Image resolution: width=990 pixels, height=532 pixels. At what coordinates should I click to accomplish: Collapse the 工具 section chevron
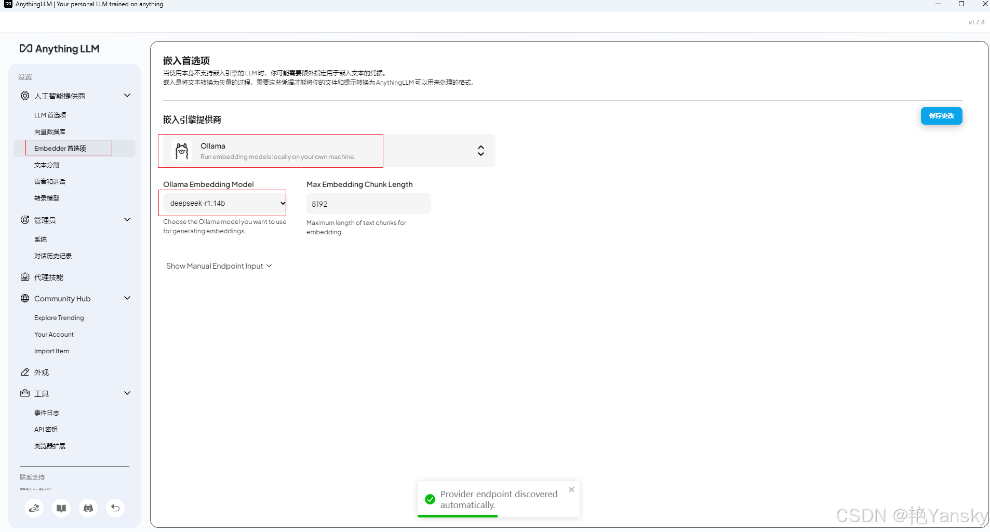pyautogui.click(x=127, y=393)
